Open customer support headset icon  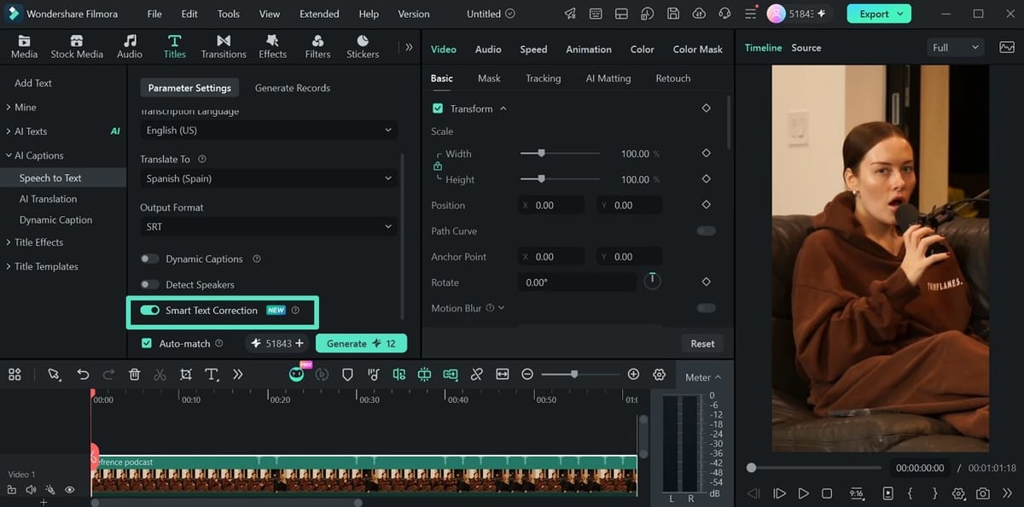click(725, 14)
